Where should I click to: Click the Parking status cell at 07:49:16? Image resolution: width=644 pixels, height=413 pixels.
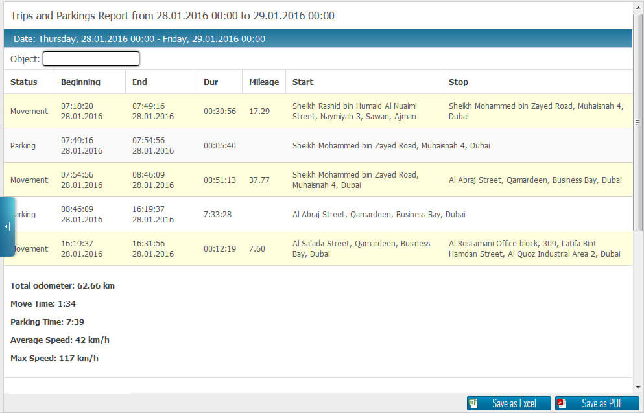click(23, 146)
